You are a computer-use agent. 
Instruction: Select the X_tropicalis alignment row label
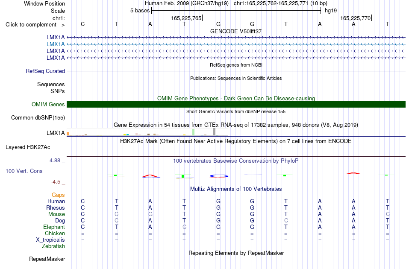tap(50, 240)
